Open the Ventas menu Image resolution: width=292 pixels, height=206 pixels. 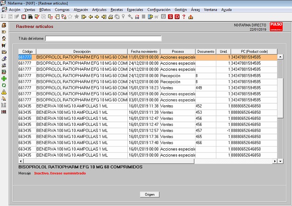pos(29,10)
